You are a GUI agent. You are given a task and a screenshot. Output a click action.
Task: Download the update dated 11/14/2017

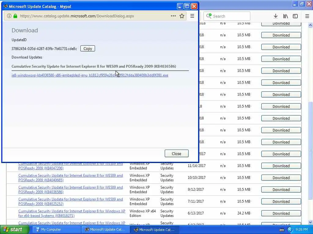pyautogui.click(x=281, y=166)
